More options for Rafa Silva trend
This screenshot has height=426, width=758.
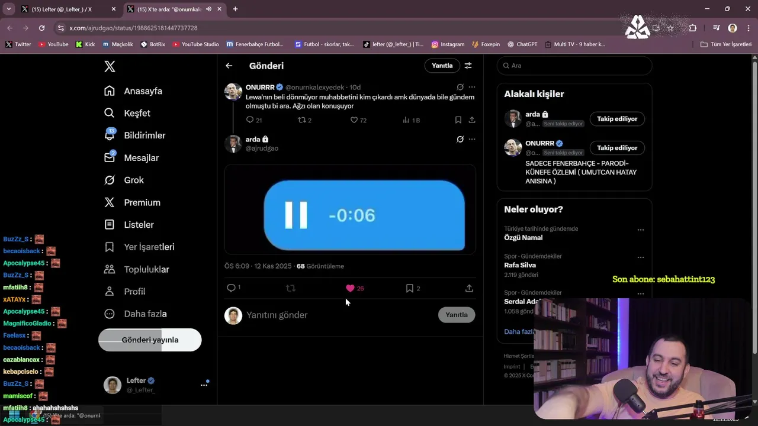[x=641, y=257]
